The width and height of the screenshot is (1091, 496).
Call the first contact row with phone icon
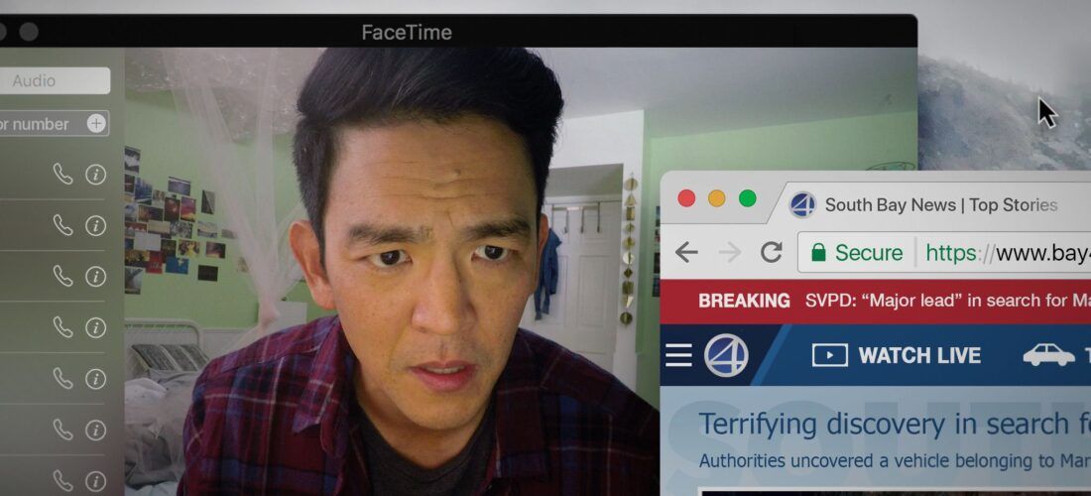tap(62, 174)
